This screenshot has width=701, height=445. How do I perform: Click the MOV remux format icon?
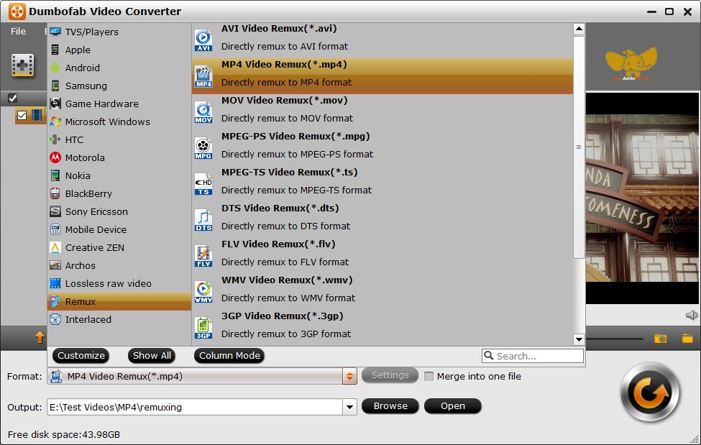point(203,112)
